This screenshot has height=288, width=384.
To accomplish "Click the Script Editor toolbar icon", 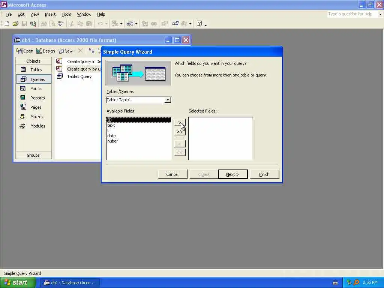I will point(154,24).
